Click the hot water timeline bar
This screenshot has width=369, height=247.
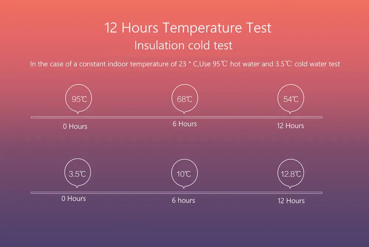click(x=176, y=117)
